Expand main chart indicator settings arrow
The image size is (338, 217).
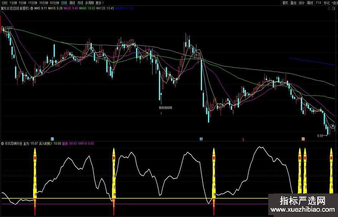coord(32,9)
